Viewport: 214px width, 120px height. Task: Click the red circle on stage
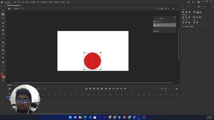pyautogui.click(x=92, y=61)
